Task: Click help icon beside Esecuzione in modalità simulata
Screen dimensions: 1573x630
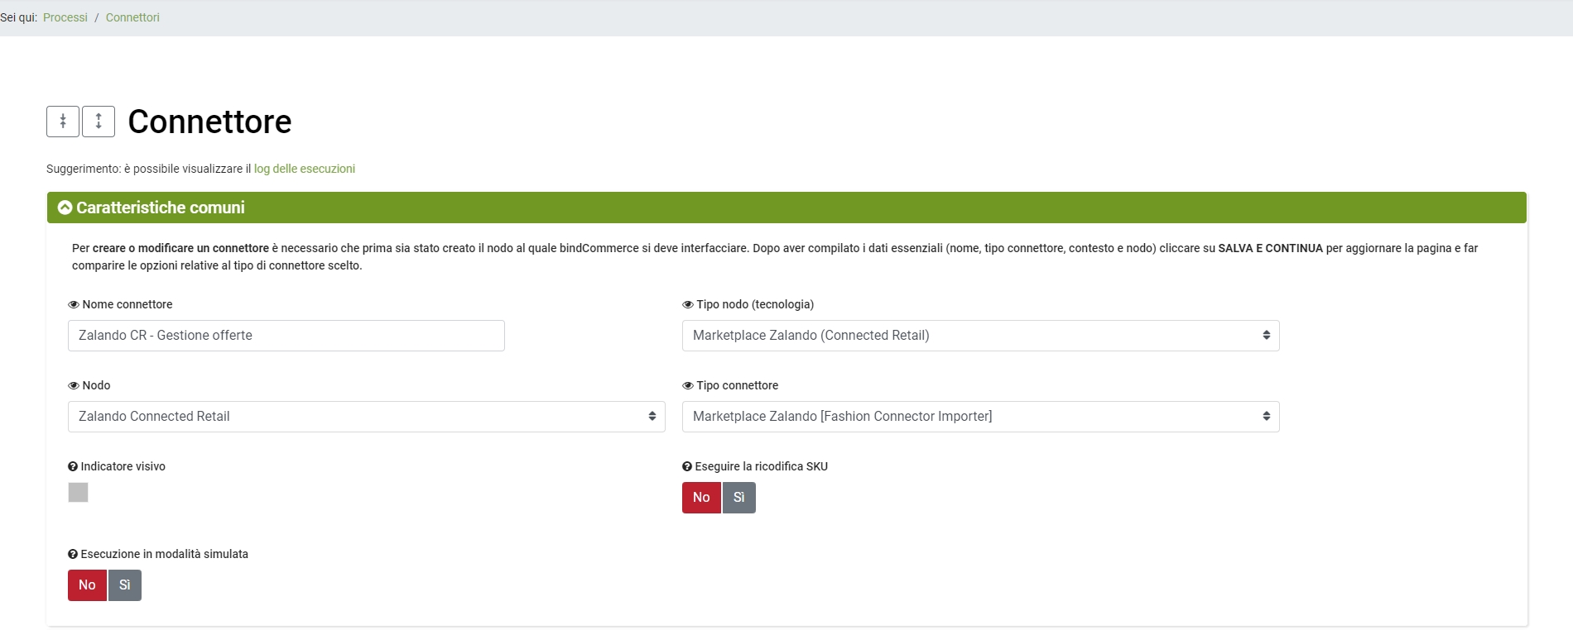Action: point(73,555)
